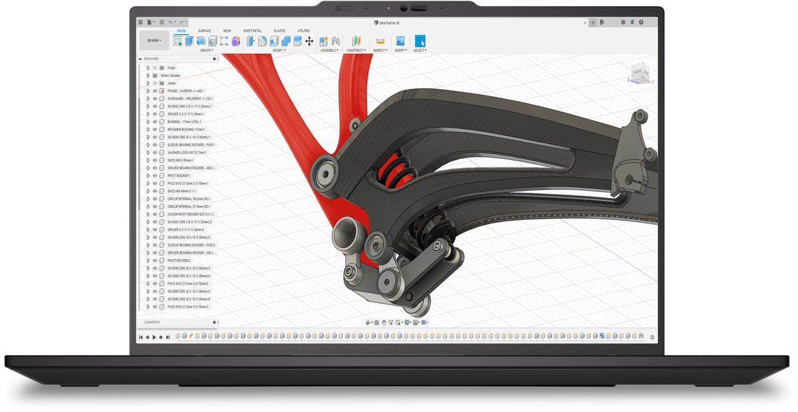Activate the Select cursor tool

(x=420, y=41)
